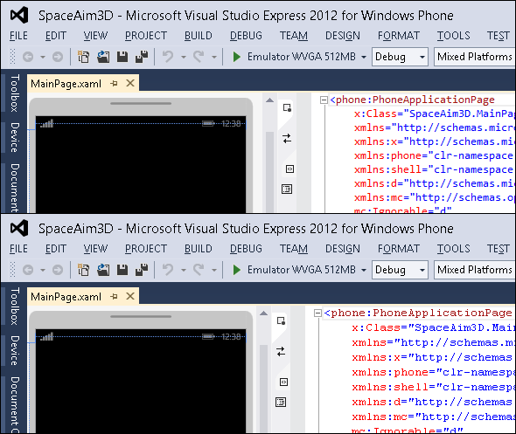Screen dimensions: 516x434
Task: Start debugging with green arrow, top window
Action: pyautogui.click(x=237, y=57)
